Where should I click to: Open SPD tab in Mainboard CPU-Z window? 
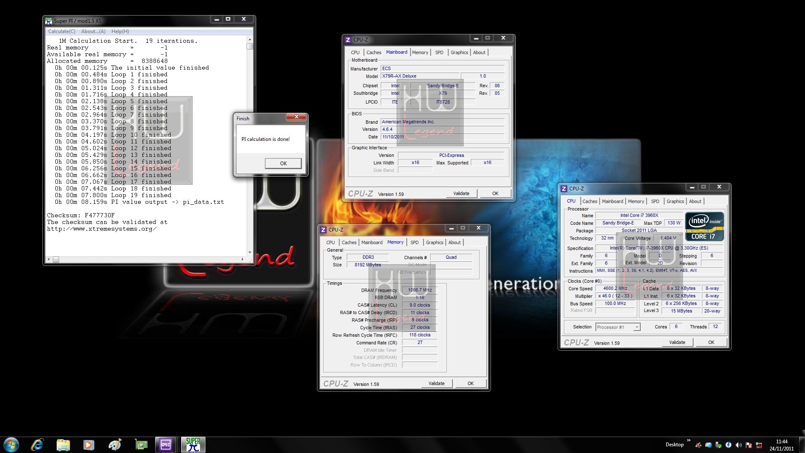439,52
